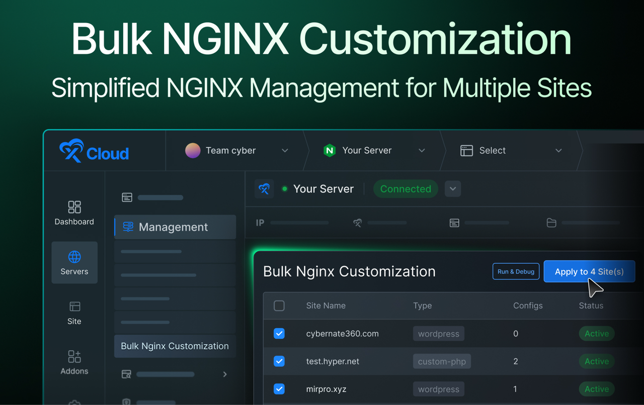Viewport: 644px width, 405px height.
Task: Open the Your Server breadcrumb dropdown
Action: (422, 151)
